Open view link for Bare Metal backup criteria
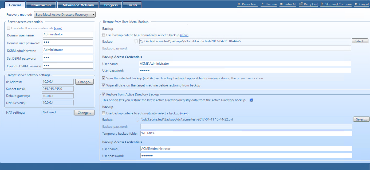This screenshot has width=370, height=170. pyautogui.click(x=184, y=35)
